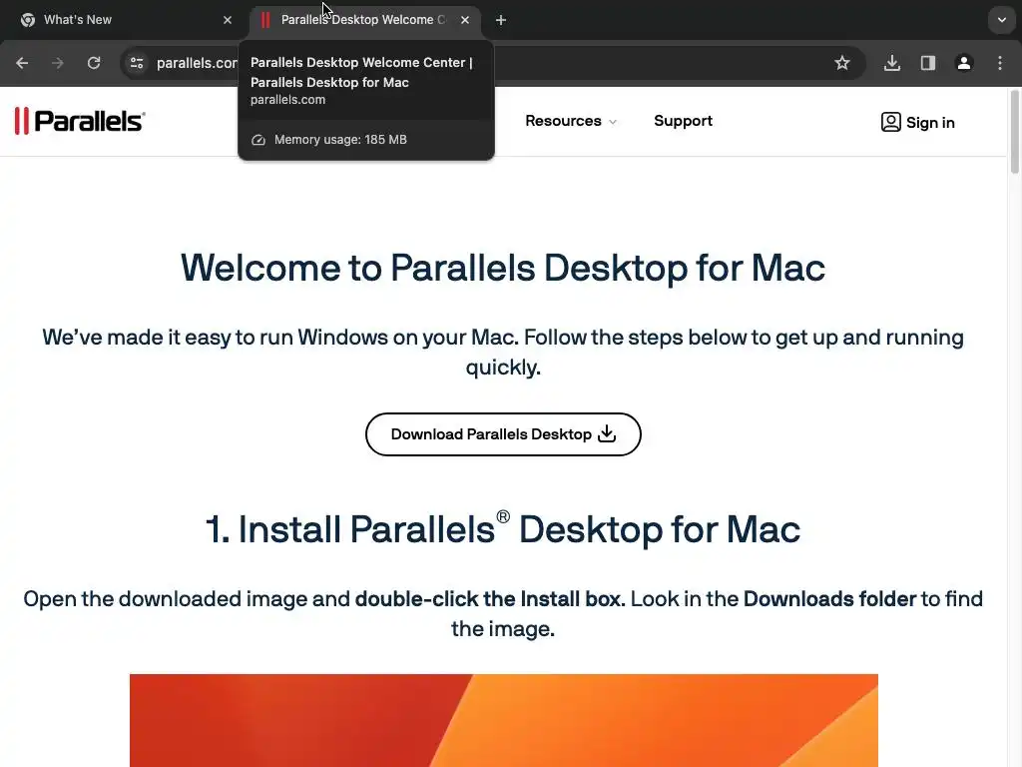Bookmark this page with the star
Image resolution: width=1022 pixels, height=767 pixels.
(842, 63)
